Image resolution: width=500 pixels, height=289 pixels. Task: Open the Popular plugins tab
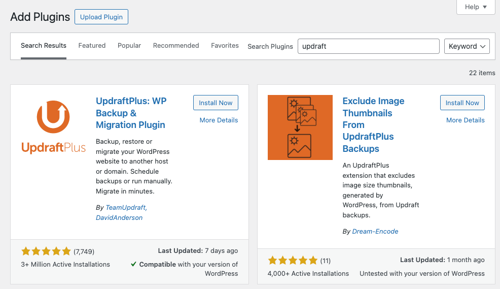tap(129, 46)
